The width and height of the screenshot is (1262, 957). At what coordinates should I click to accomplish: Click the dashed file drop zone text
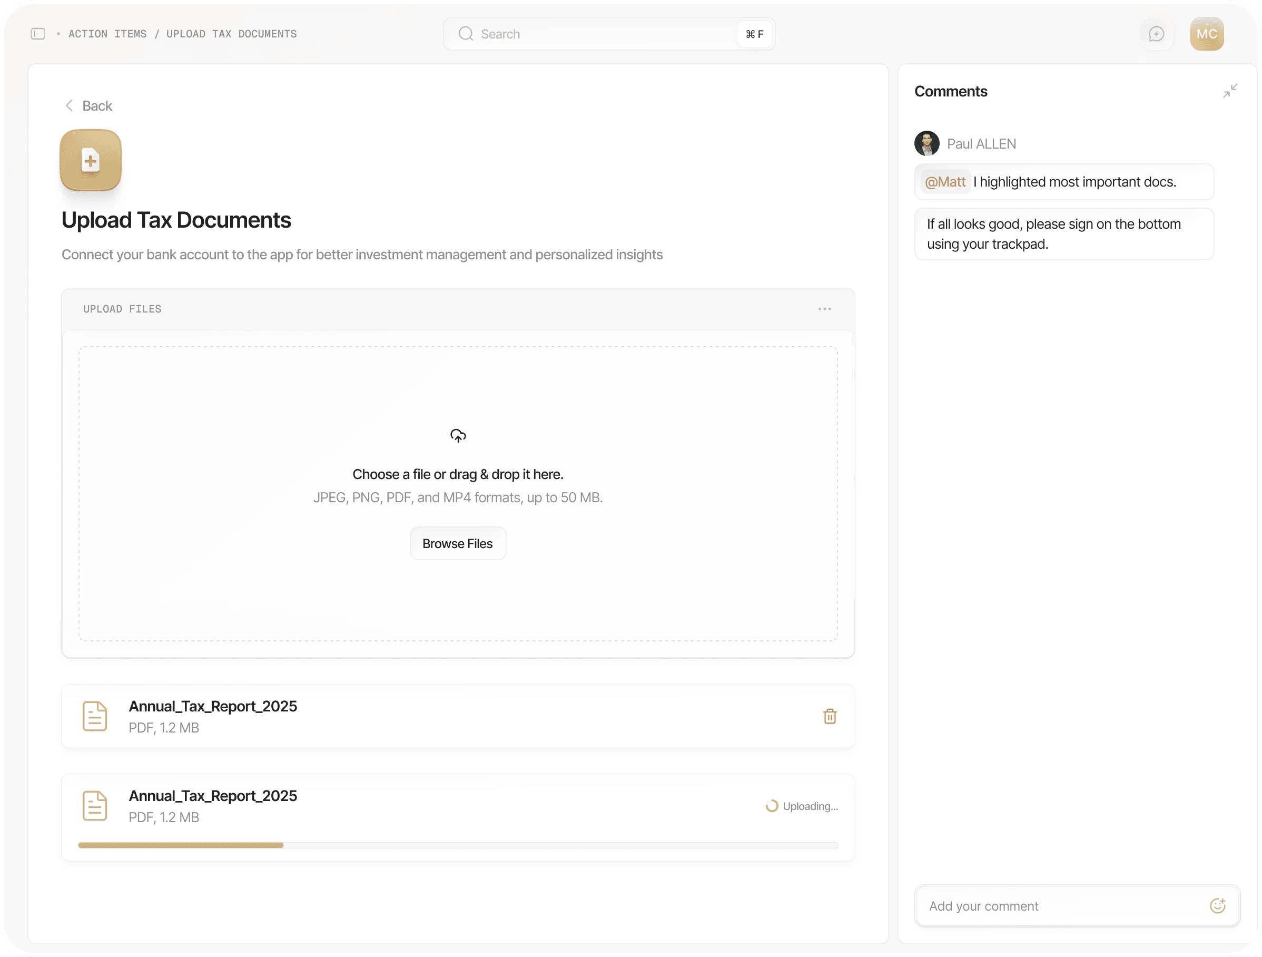click(458, 474)
